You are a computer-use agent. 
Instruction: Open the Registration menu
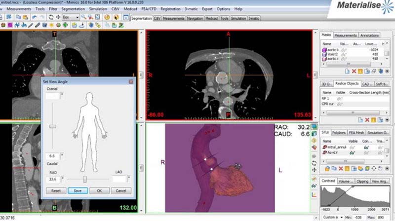point(170,9)
